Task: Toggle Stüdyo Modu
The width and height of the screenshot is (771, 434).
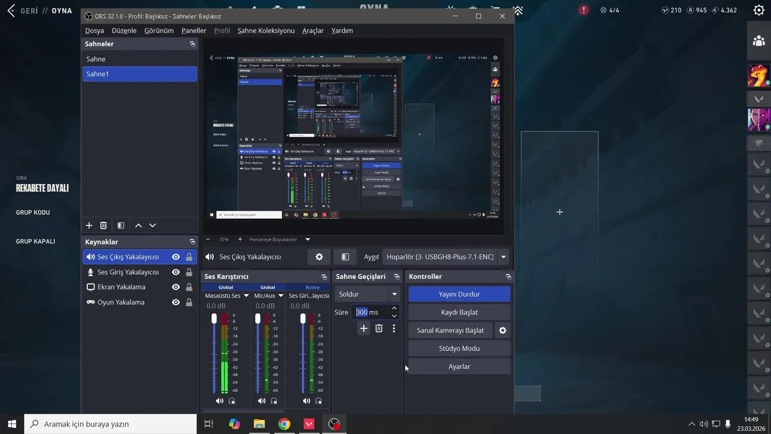Action: pyautogui.click(x=459, y=348)
